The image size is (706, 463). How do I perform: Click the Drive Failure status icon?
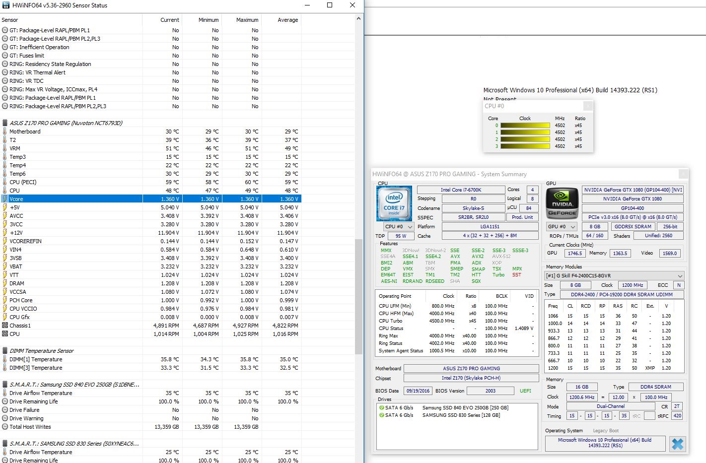[5, 410]
